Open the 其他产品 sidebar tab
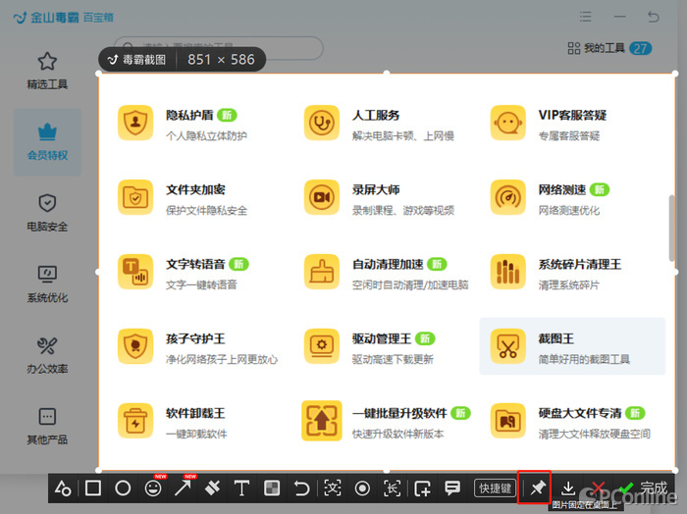The height and width of the screenshot is (514, 687). [x=47, y=426]
